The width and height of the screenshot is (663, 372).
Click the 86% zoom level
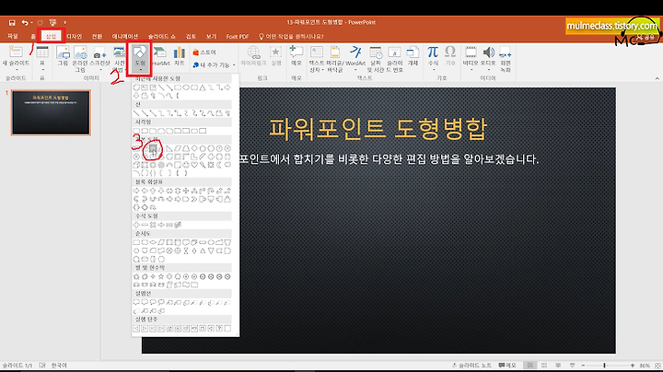tap(645, 366)
